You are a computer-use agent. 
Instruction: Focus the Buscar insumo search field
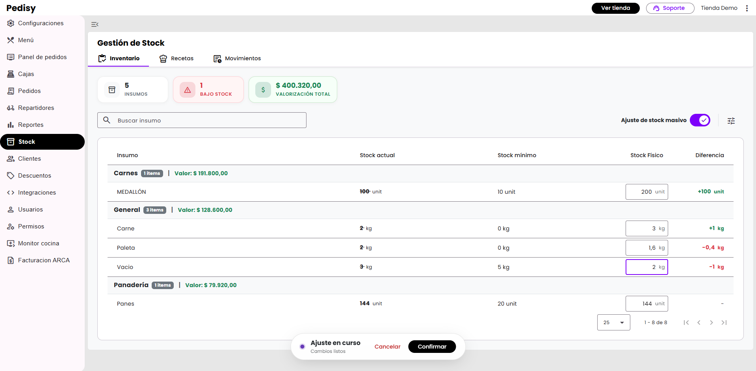click(209, 121)
